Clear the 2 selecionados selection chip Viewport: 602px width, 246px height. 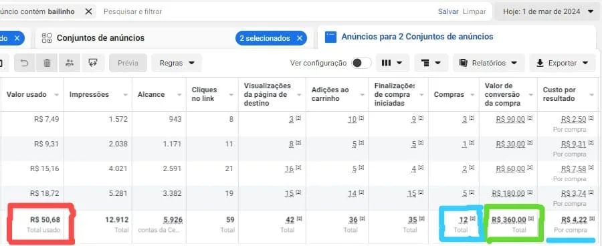[300, 38]
